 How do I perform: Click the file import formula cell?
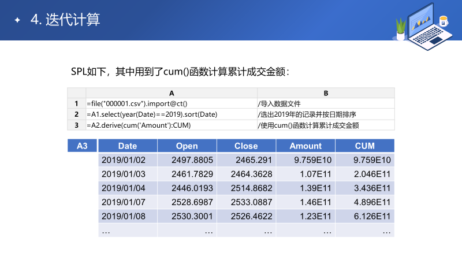pyautogui.click(x=172, y=104)
